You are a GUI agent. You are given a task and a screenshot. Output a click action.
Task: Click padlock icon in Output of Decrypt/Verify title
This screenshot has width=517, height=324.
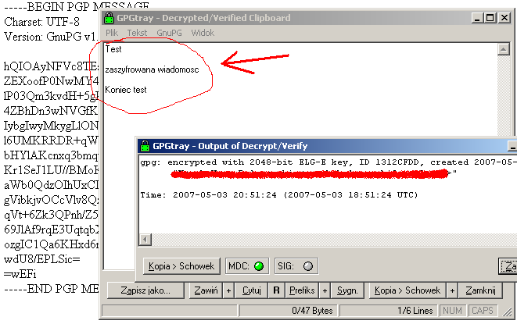point(145,146)
